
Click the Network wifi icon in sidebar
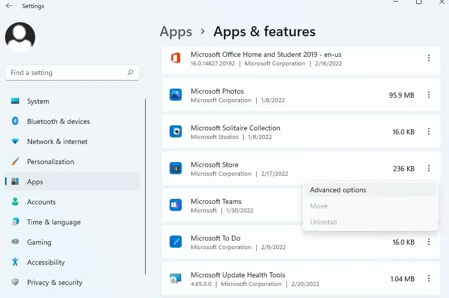click(x=15, y=141)
